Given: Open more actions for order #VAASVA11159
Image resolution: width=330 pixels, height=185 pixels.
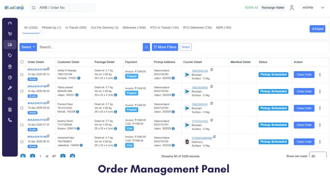Looking at the screenshot, I should tap(320, 74).
